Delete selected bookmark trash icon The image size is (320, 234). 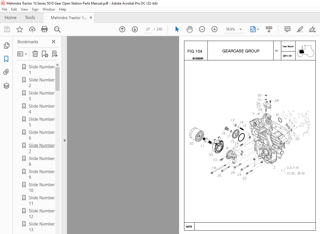pyautogui.click(x=35, y=54)
